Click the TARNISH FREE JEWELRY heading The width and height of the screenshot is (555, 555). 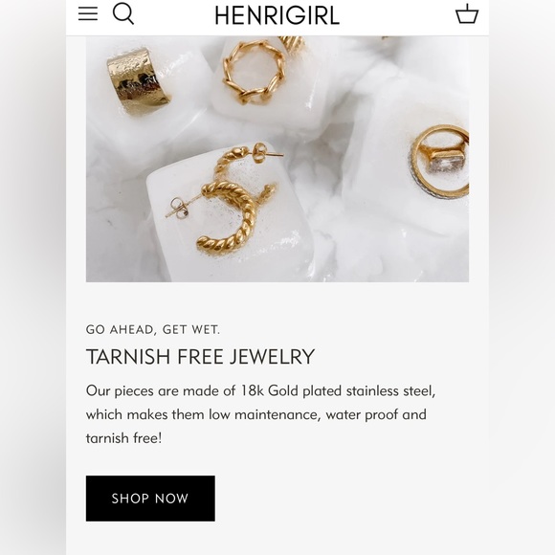200,356
